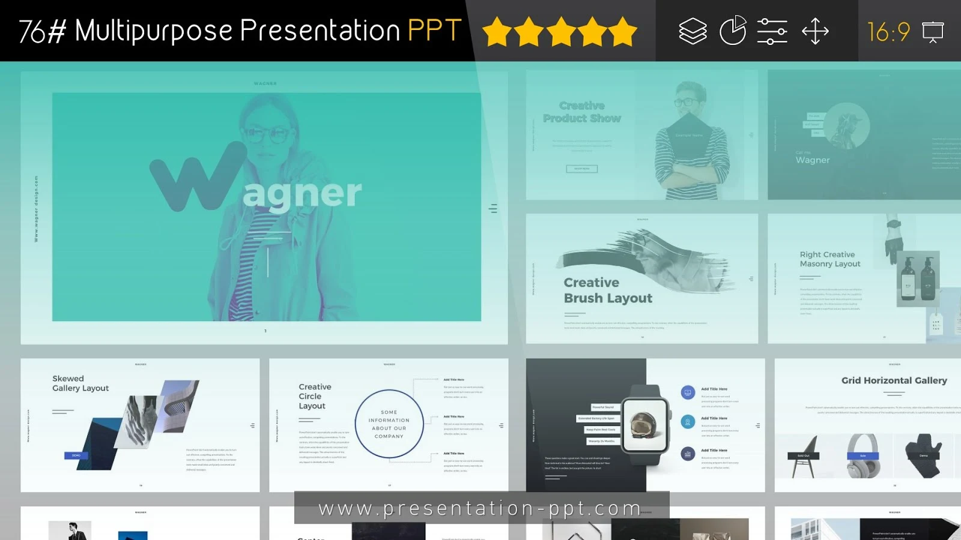Click the 16:9 aspect ratio label
The height and width of the screenshot is (540, 961).
888,32
